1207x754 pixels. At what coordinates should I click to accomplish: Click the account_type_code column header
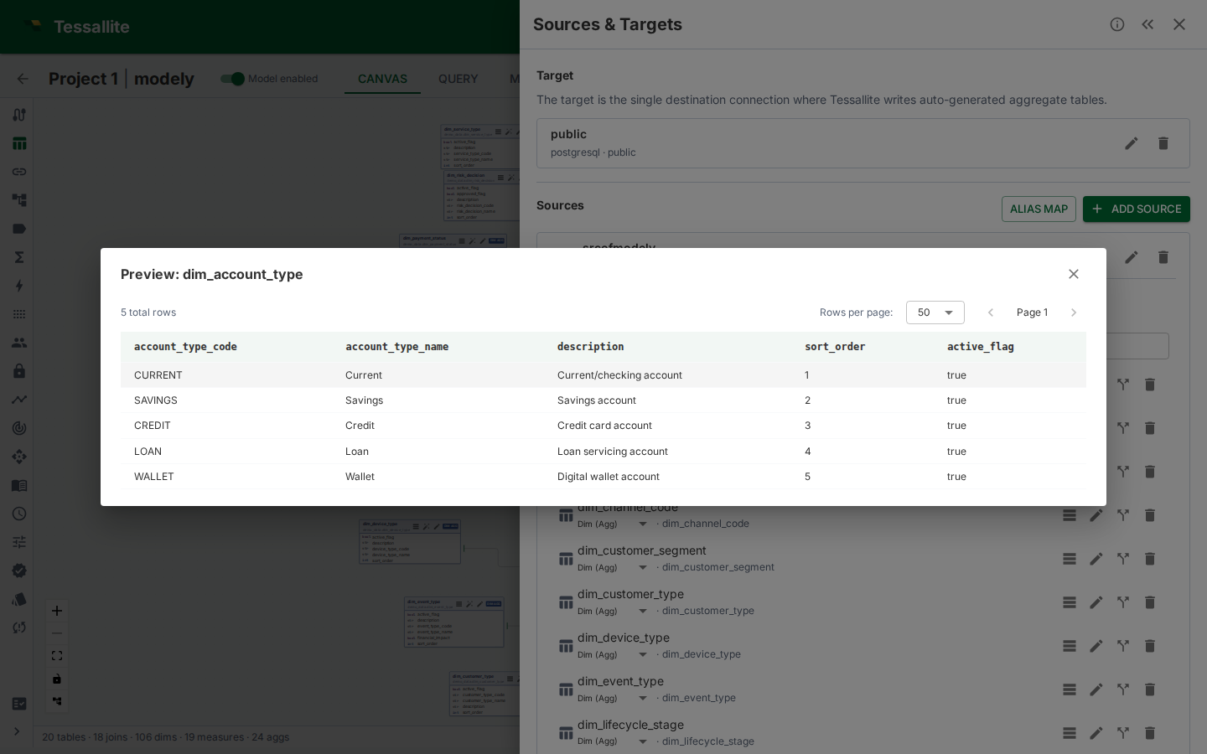click(185, 347)
